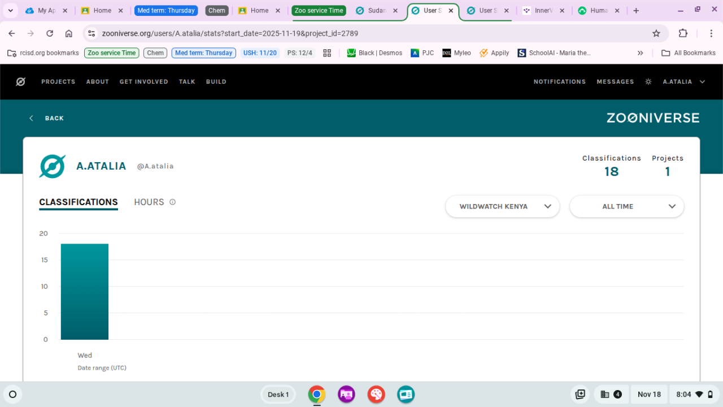The width and height of the screenshot is (723, 407).
Task: Open the All Bookmarks folder
Action: tap(688, 53)
